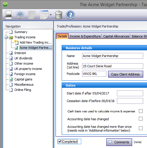
Task: Click the document report toolbar icon
Action: [44, 15]
